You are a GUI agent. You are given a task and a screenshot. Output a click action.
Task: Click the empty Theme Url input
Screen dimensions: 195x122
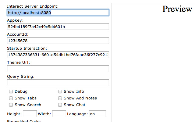[x=58, y=69]
